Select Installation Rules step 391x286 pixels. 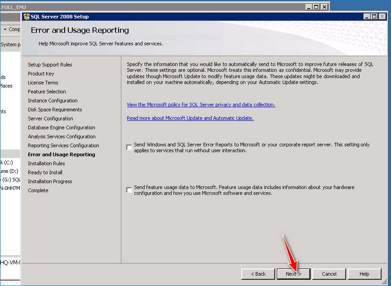tap(46, 163)
